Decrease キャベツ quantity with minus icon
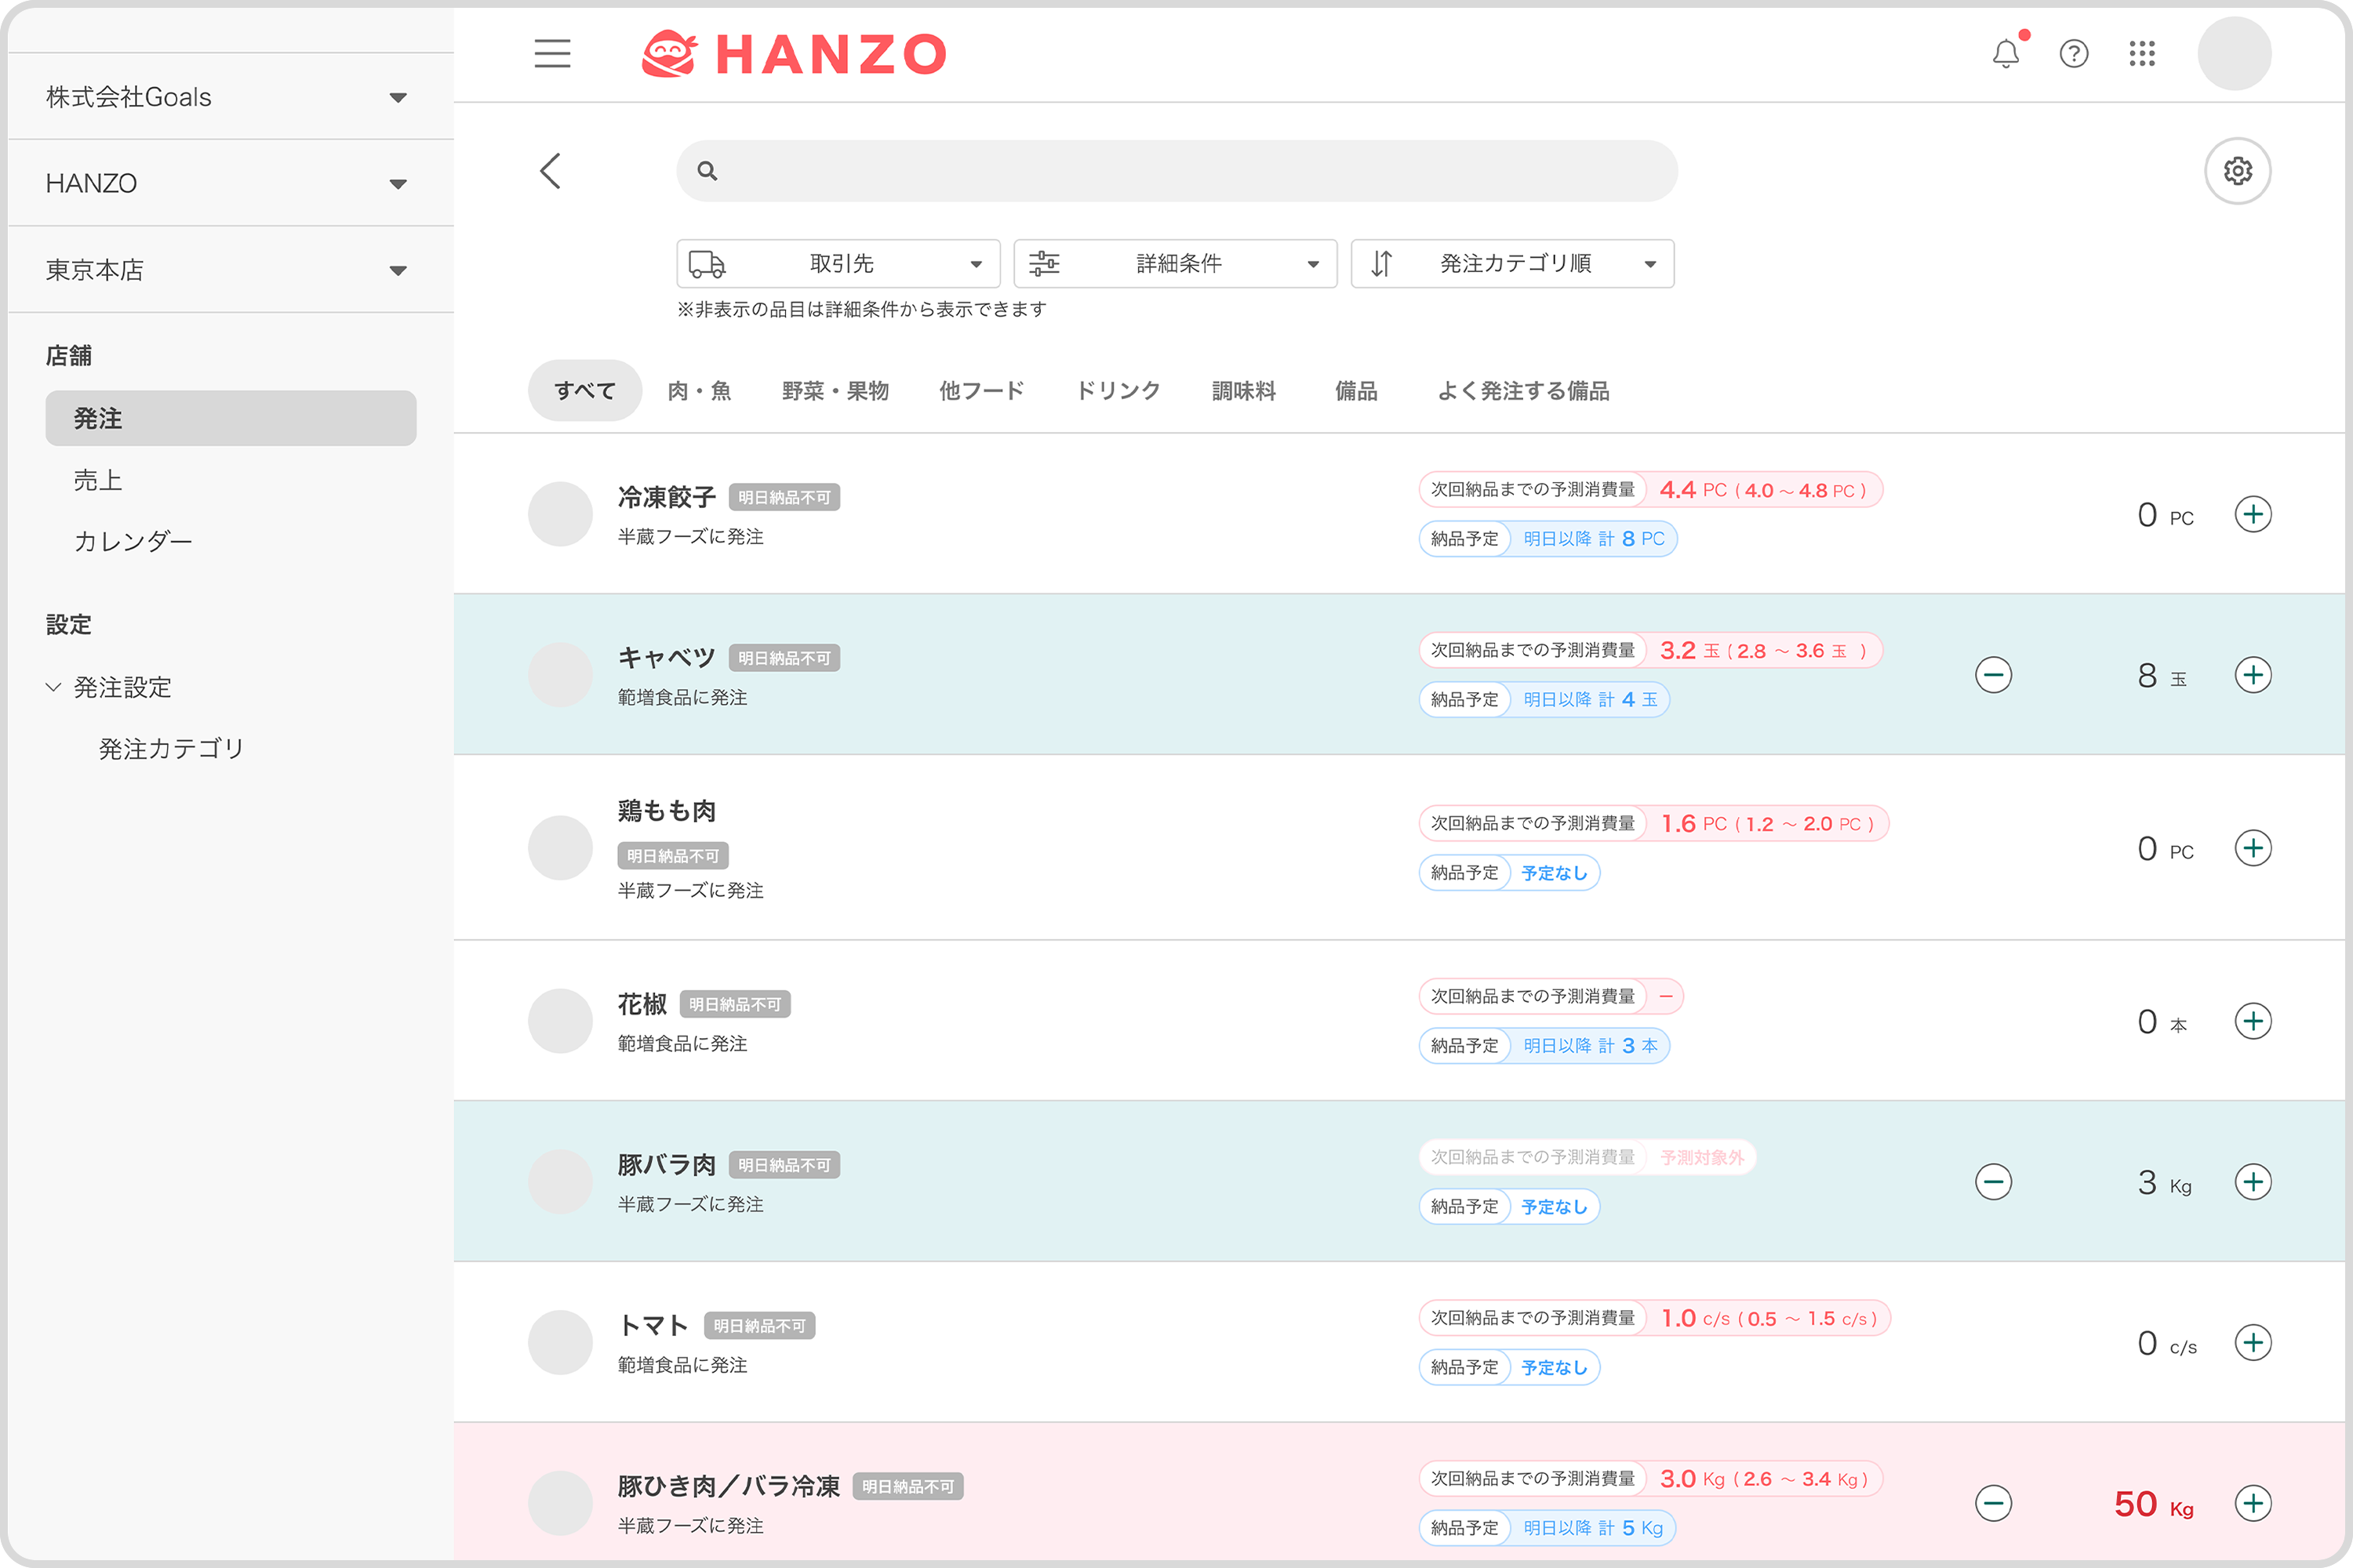This screenshot has height=1568, width=2353. coord(1993,675)
